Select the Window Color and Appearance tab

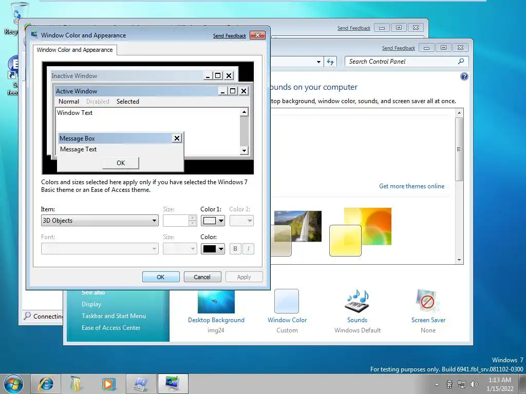click(x=75, y=50)
